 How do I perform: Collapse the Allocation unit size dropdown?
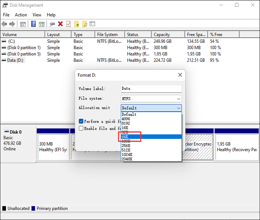tap(151, 108)
